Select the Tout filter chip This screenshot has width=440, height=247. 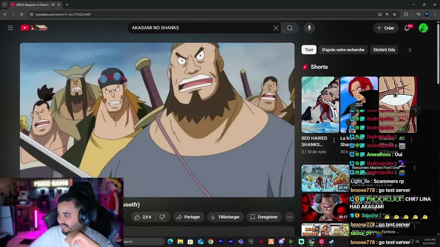(x=309, y=50)
